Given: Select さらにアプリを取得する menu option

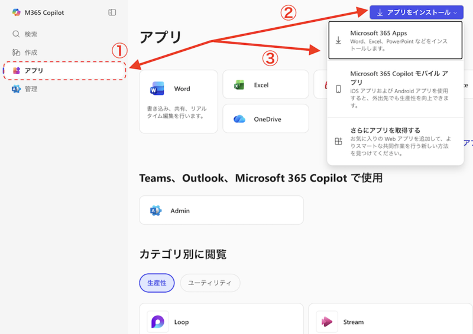Looking at the screenshot, I should tap(395, 141).
